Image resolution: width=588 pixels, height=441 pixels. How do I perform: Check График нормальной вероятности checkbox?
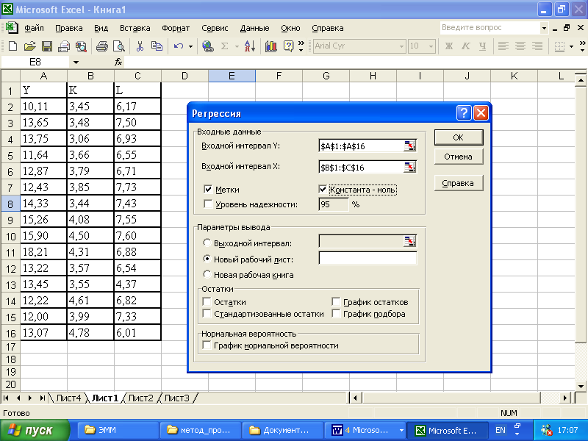coord(207,345)
